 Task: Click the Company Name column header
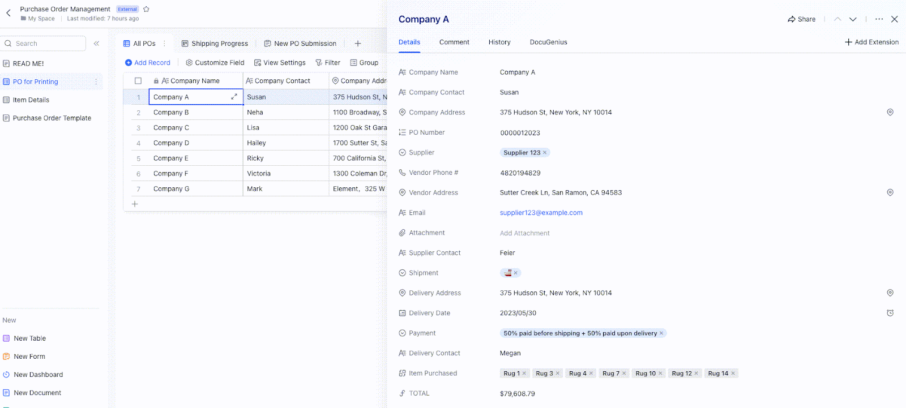click(x=195, y=81)
